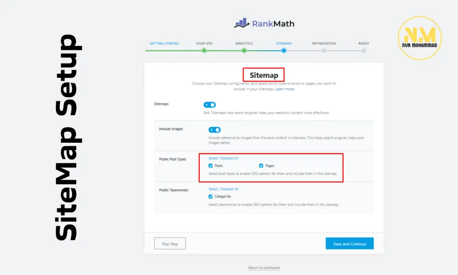Screen dimensions: 458x275
Task: Click the RankMath logo
Action: [264, 23]
